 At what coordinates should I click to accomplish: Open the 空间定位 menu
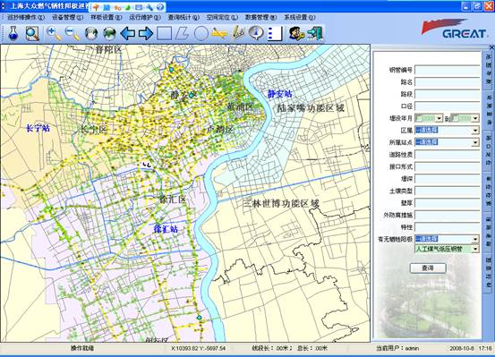222,17
